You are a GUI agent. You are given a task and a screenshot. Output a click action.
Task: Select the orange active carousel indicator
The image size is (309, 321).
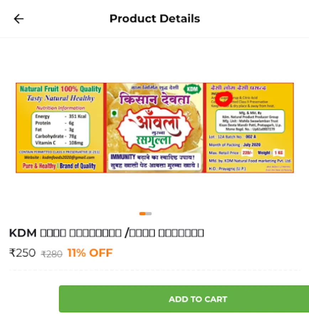(x=142, y=214)
